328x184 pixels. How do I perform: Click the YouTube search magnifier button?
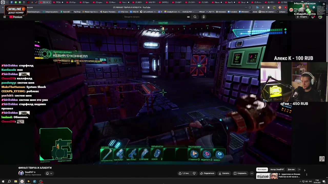(x=195, y=17)
